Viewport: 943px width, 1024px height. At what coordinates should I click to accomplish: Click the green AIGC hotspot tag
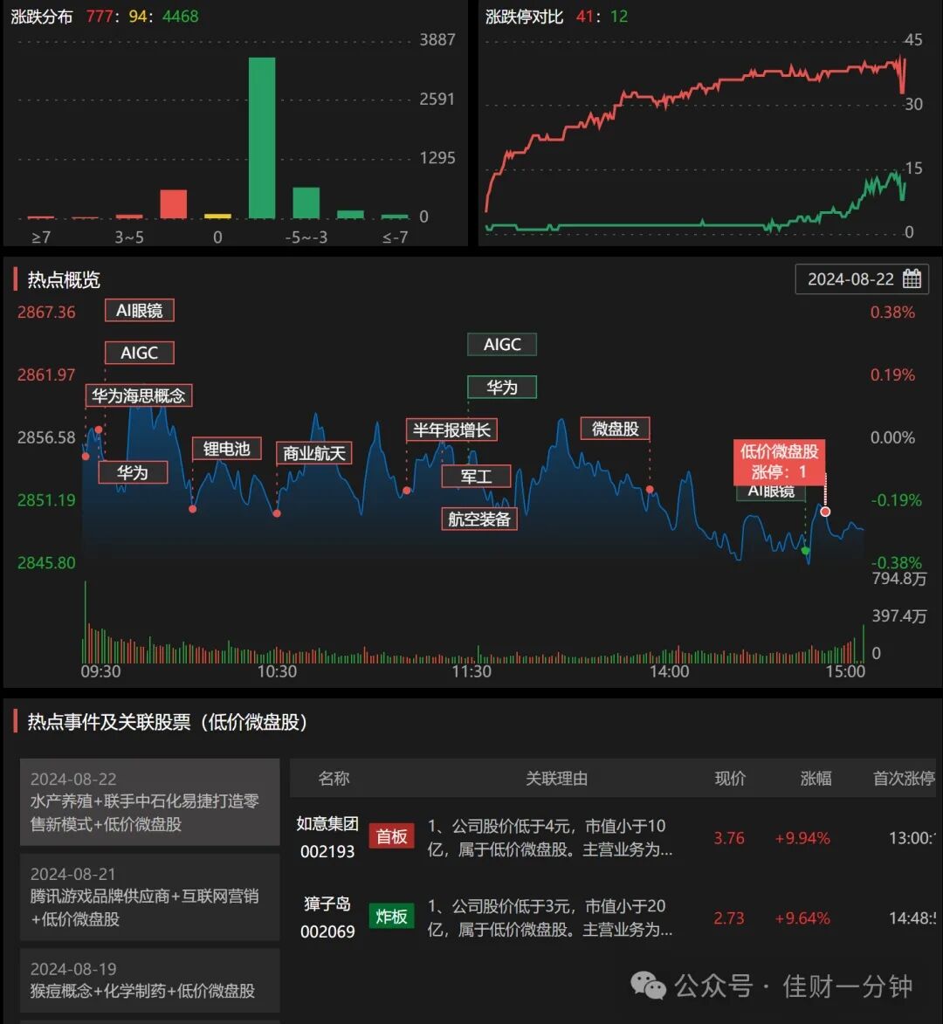pos(501,344)
